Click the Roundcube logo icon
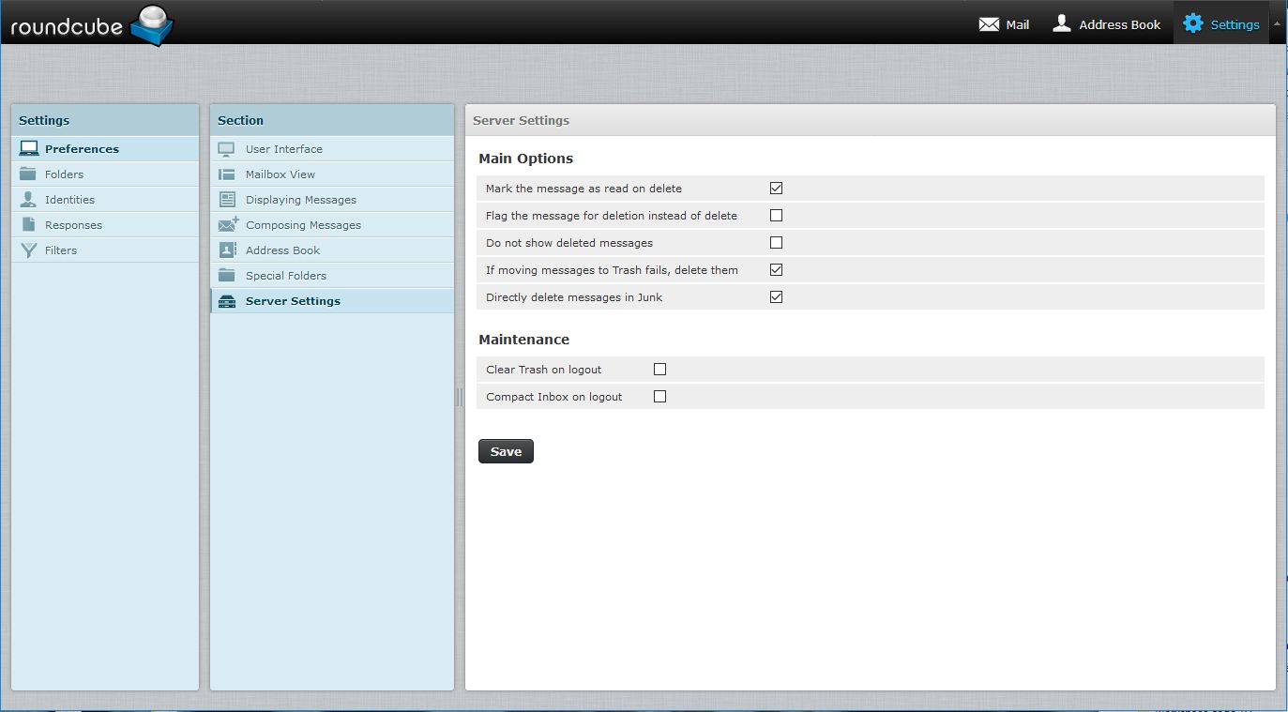 pos(151,24)
